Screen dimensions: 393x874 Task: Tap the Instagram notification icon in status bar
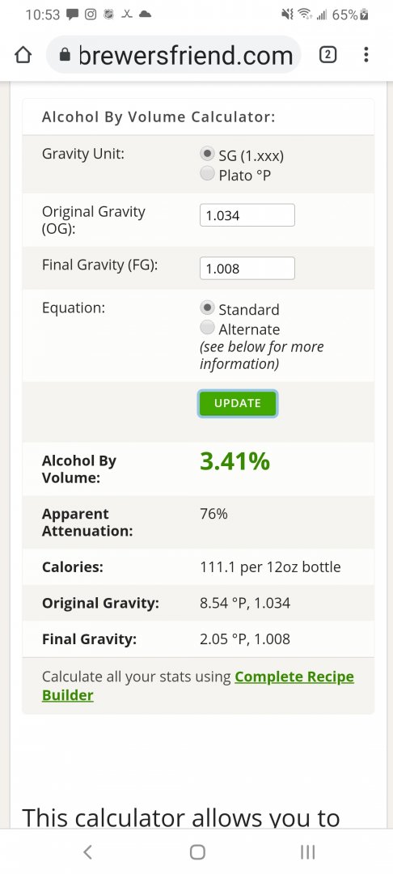pyautogui.click(x=91, y=15)
